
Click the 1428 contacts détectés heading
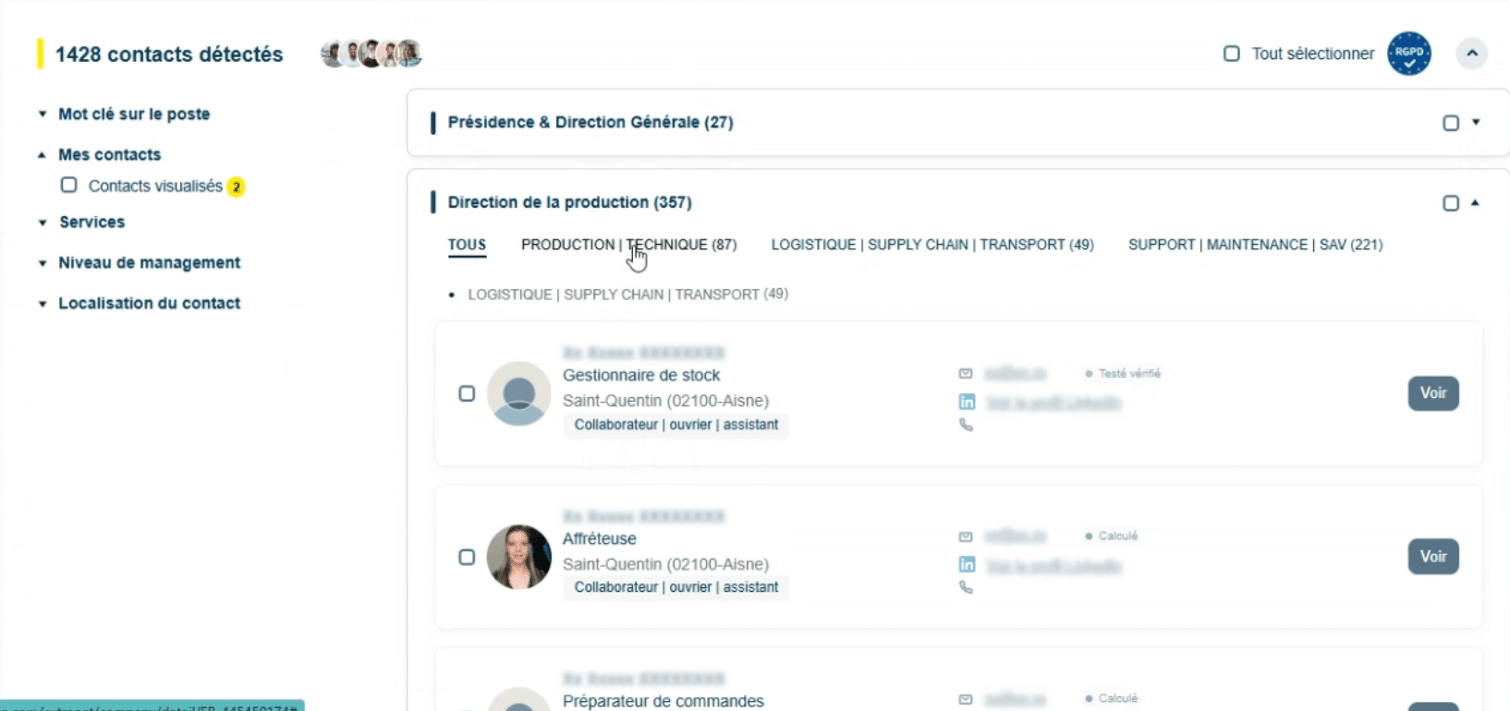pos(169,54)
